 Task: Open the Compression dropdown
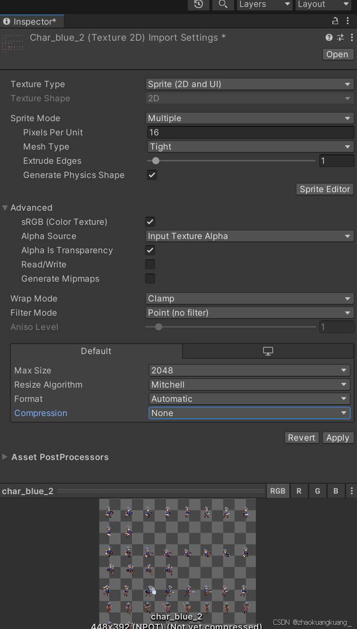250,413
